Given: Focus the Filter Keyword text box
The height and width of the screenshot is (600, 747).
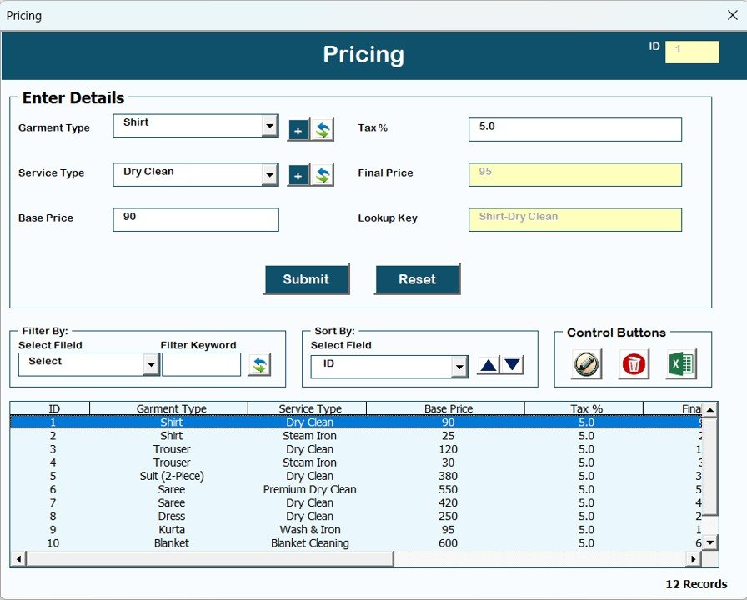Looking at the screenshot, I should click(x=202, y=364).
